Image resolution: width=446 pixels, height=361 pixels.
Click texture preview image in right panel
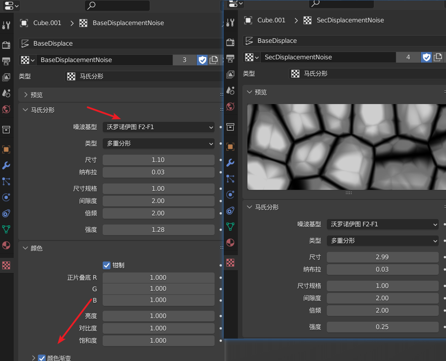(347, 147)
